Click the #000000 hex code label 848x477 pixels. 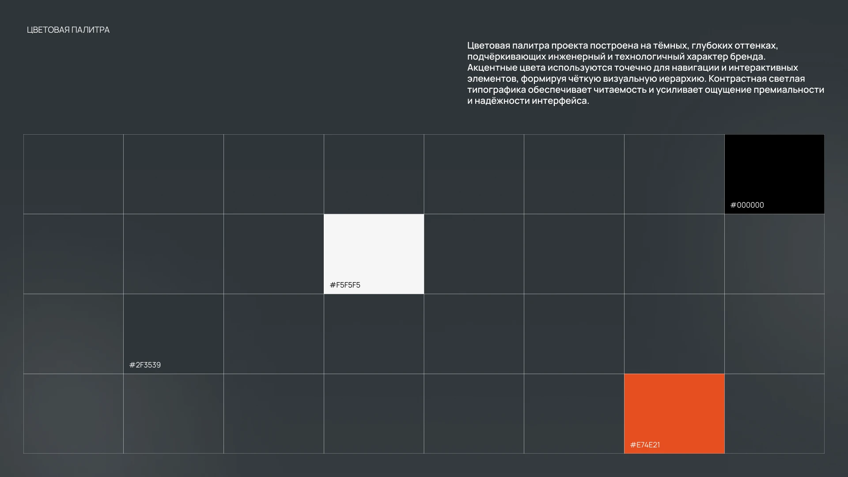[x=747, y=205]
